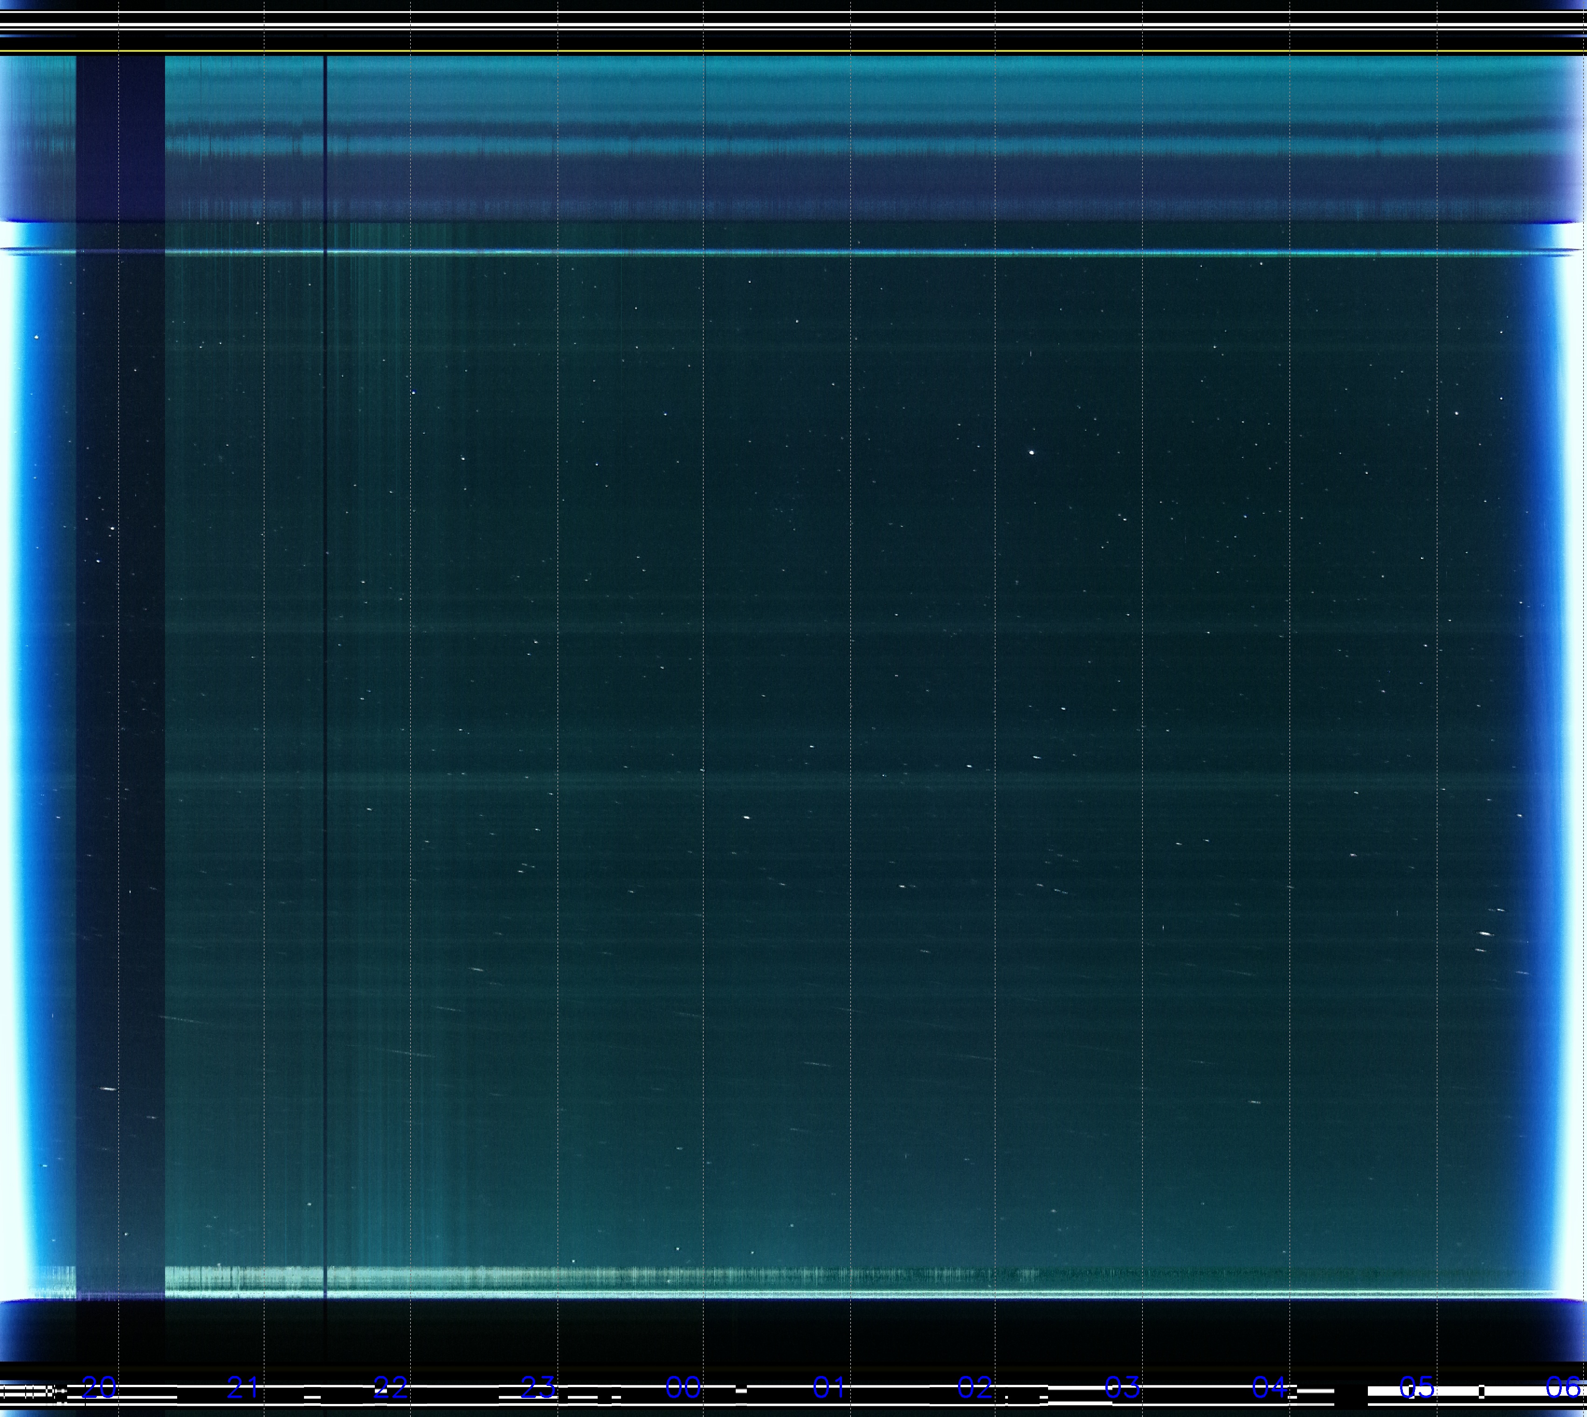The height and width of the screenshot is (1417, 1587).
Task: Click the 05 hour label
Action: click(x=1416, y=1387)
